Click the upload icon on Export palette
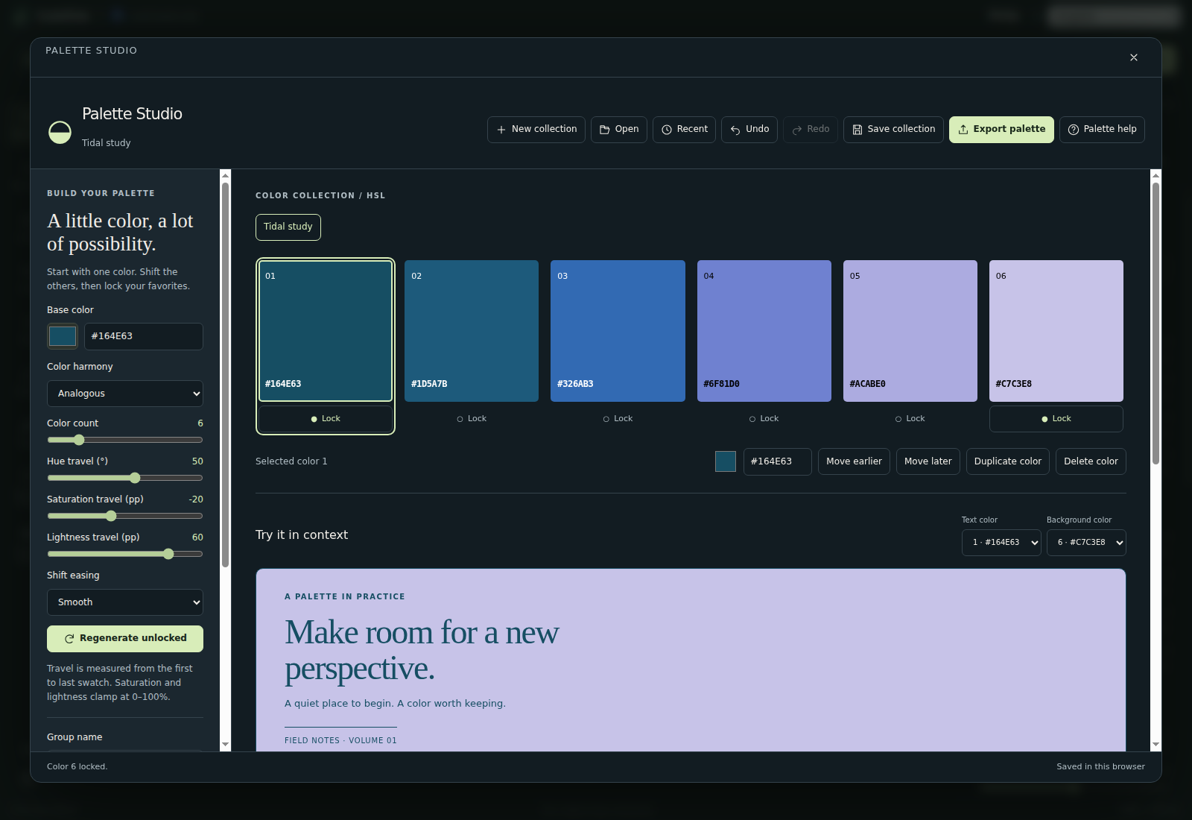Image resolution: width=1192 pixels, height=820 pixels. tap(963, 130)
